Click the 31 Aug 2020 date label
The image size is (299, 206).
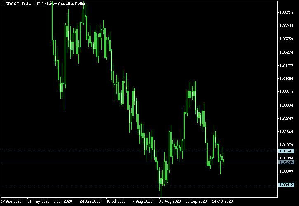coord(170,201)
